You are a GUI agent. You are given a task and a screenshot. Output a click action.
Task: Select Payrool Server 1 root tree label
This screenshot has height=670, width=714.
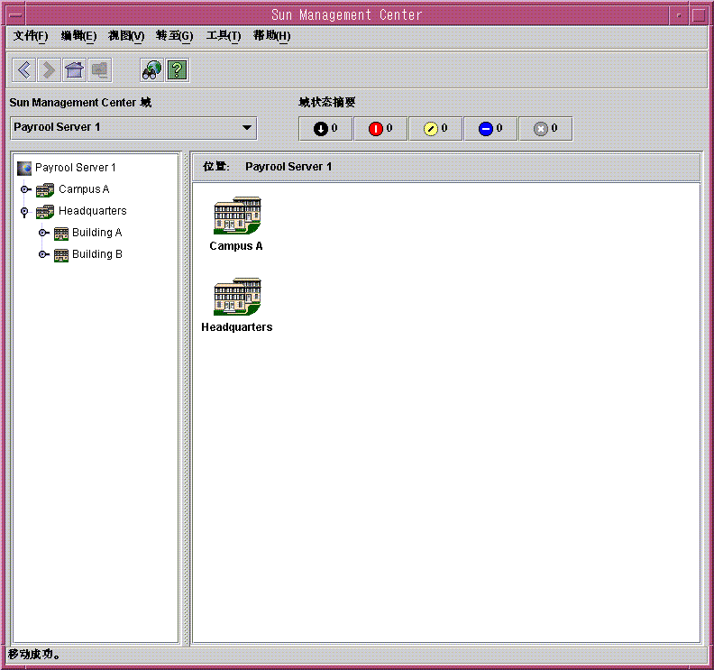(76, 168)
